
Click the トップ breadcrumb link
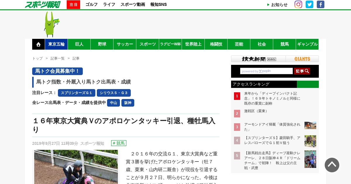pos(37,58)
